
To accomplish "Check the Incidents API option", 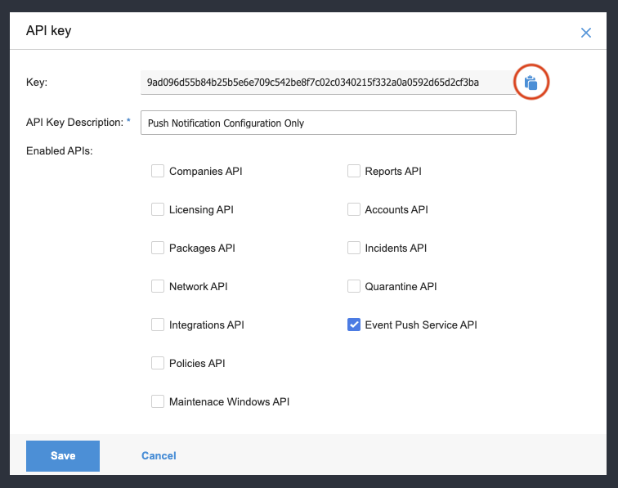I will (354, 248).
